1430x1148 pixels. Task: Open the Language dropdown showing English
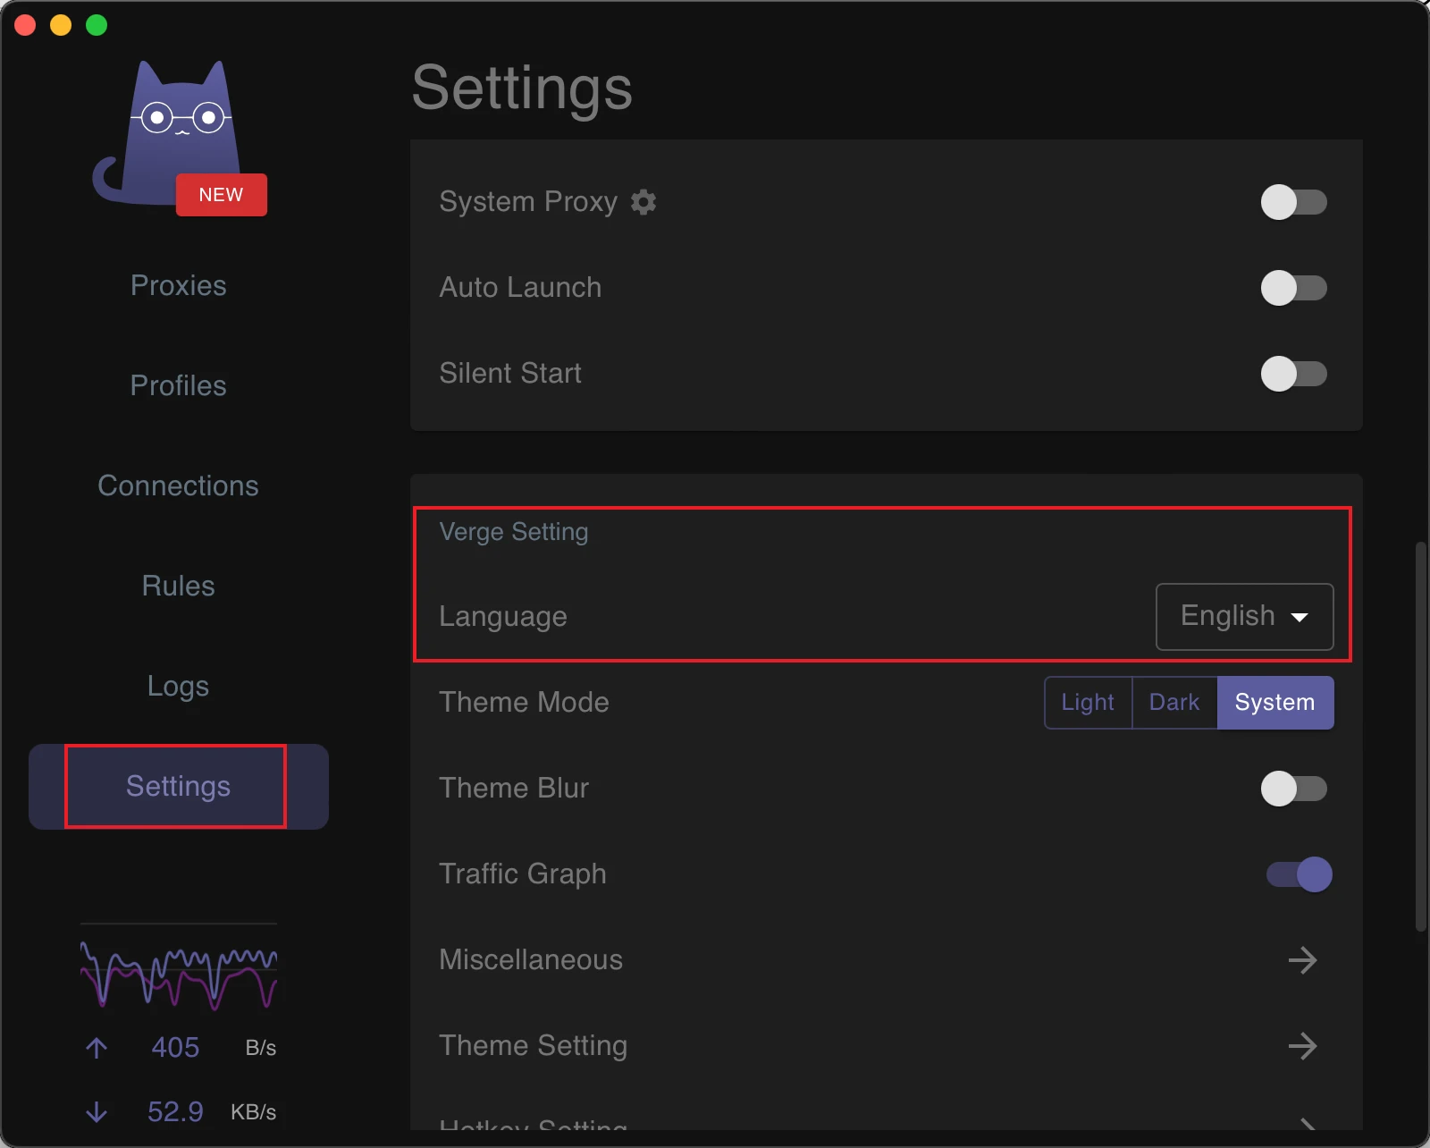(1244, 617)
